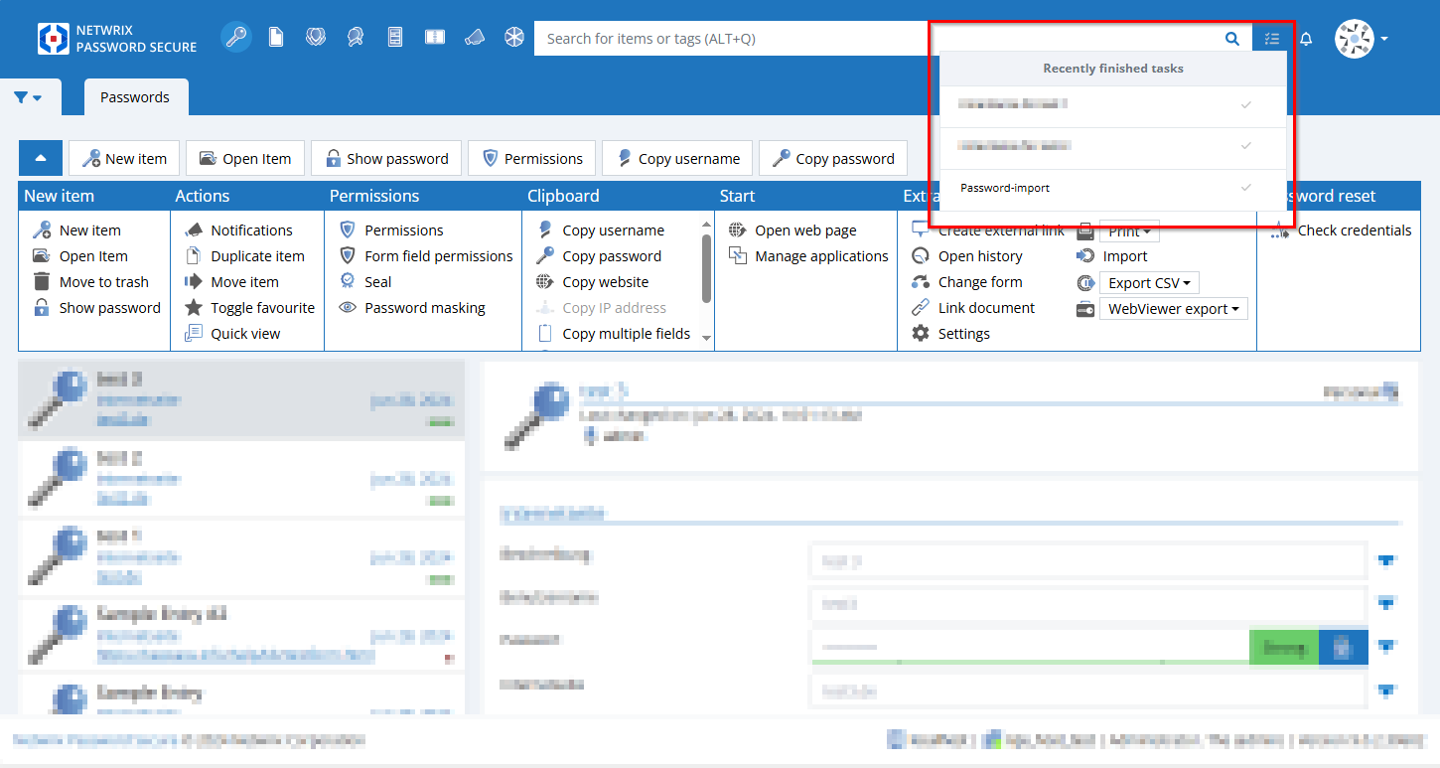
Task: Open the WebViewer export dropdown
Action: tap(1173, 309)
